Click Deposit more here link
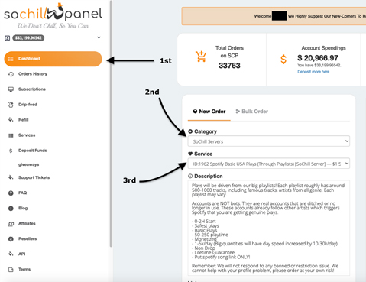This screenshot has width=366, height=282. click(313, 72)
